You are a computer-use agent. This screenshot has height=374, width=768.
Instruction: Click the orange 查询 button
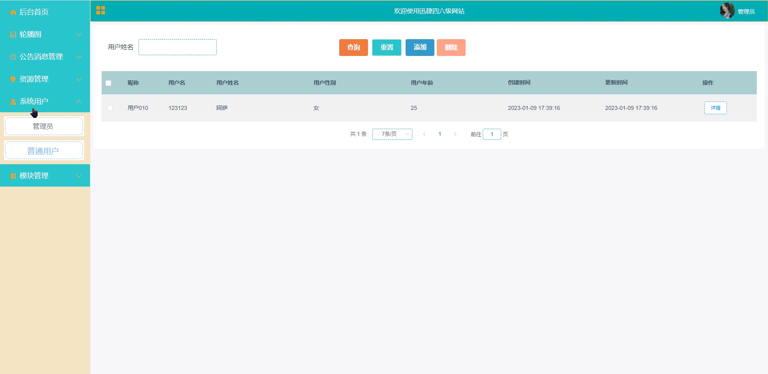coord(354,48)
